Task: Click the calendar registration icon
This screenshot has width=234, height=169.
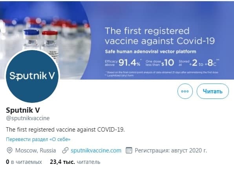Action: 129,150
